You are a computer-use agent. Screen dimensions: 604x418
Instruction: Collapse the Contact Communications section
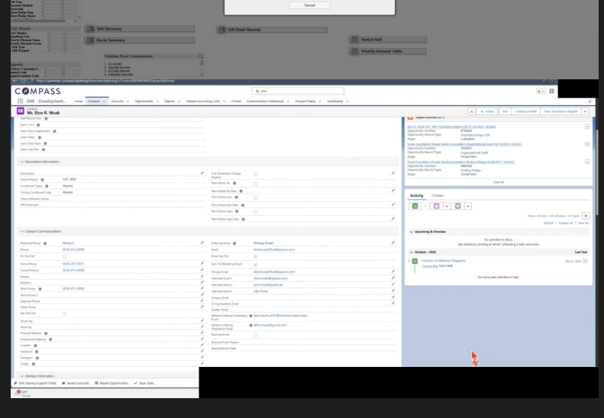click(x=21, y=231)
